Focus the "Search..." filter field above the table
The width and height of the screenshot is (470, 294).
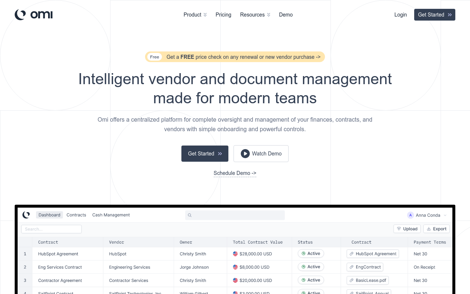pyautogui.click(x=51, y=229)
